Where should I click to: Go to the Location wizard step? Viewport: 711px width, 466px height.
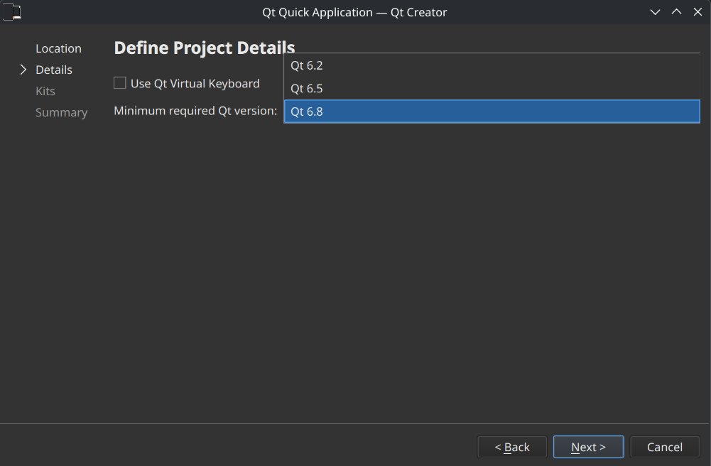[x=58, y=48]
